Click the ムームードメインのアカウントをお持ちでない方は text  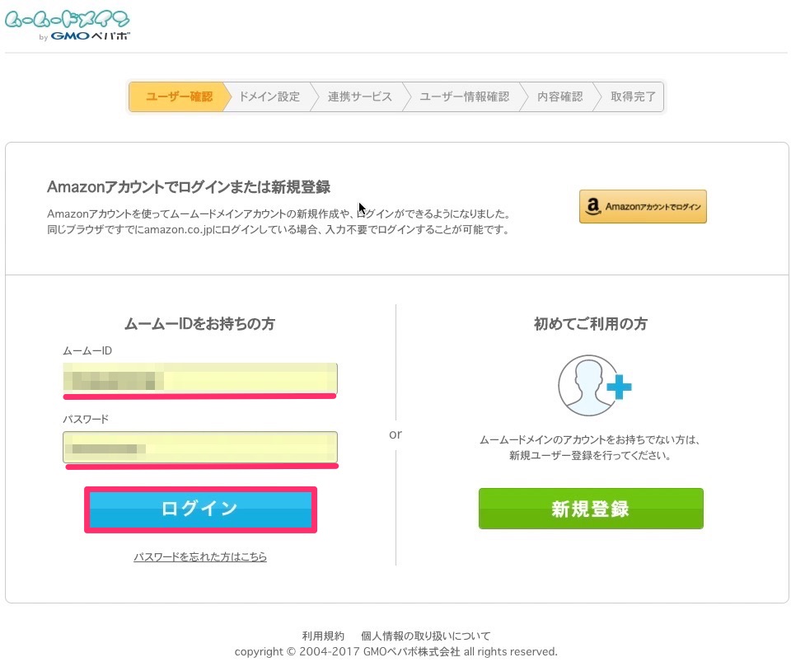pyautogui.click(x=590, y=440)
